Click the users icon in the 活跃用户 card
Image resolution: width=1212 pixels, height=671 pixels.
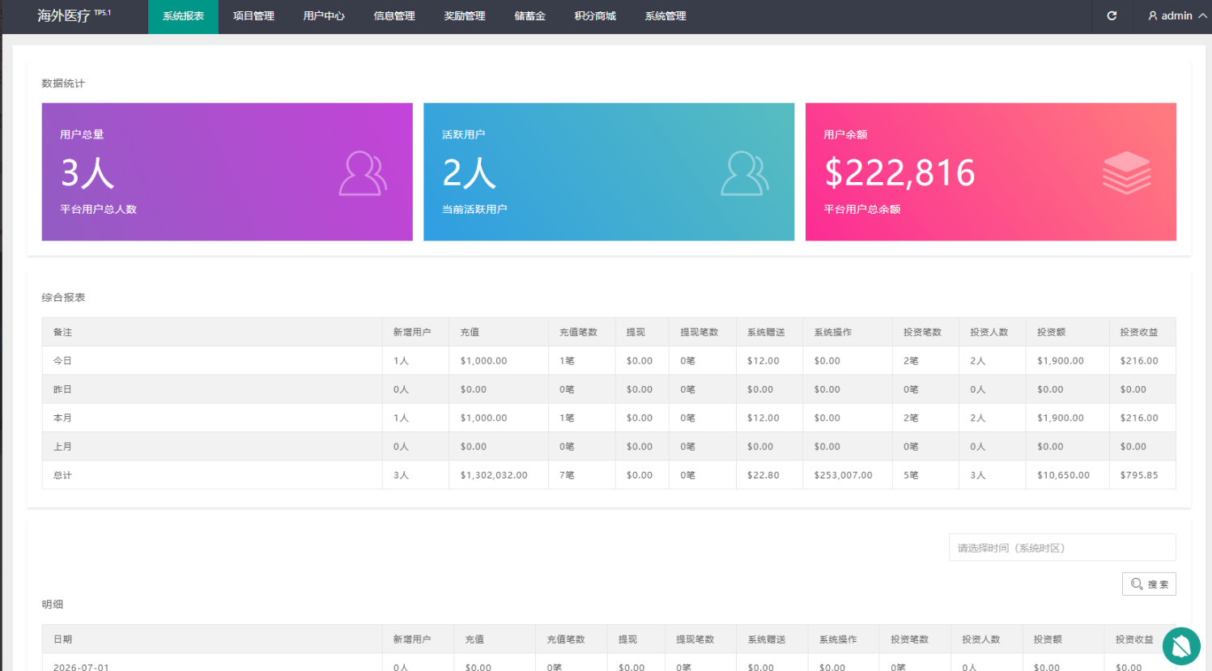coord(745,173)
